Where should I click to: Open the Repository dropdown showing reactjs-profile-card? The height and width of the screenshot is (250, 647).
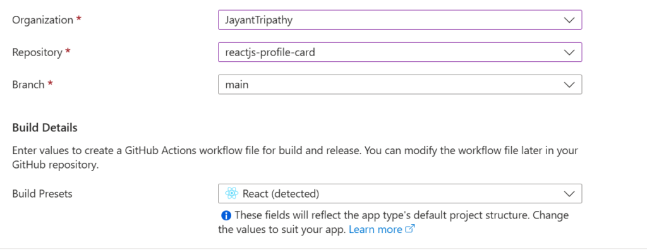(400, 52)
